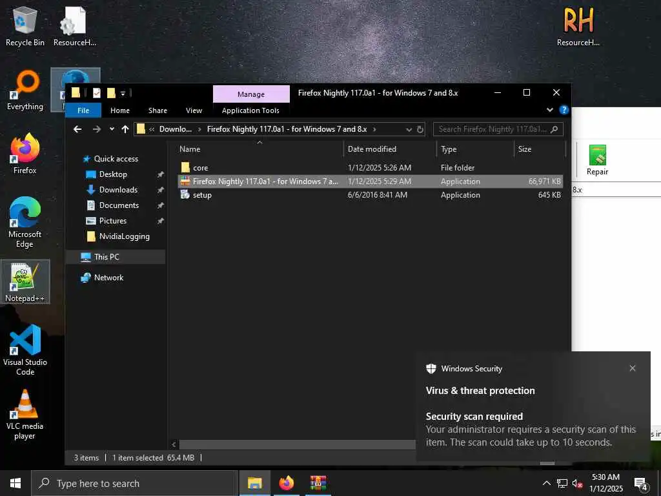Viewport: 661px width, 496px height.
Task: Open the network status tray icon
Action: tap(562, 483)
